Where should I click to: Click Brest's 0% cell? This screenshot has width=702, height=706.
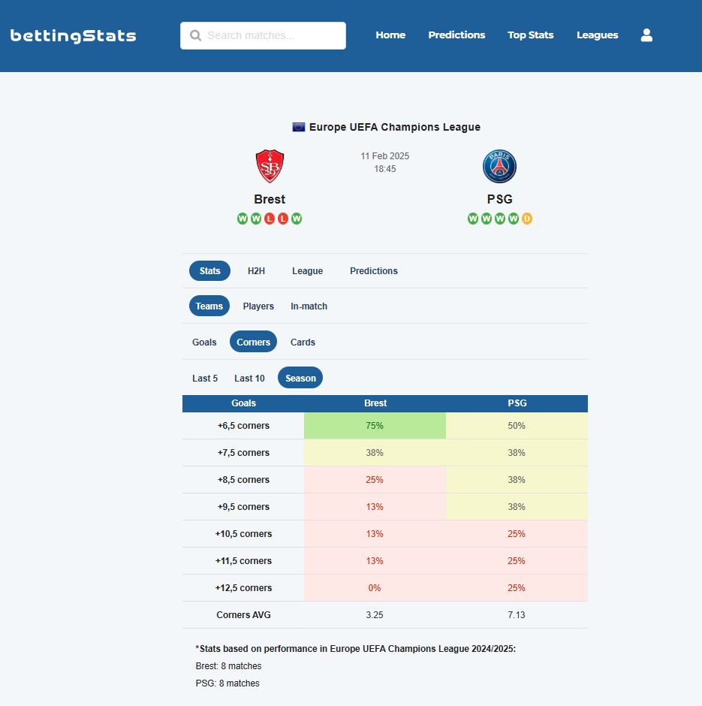coord(375,587)
